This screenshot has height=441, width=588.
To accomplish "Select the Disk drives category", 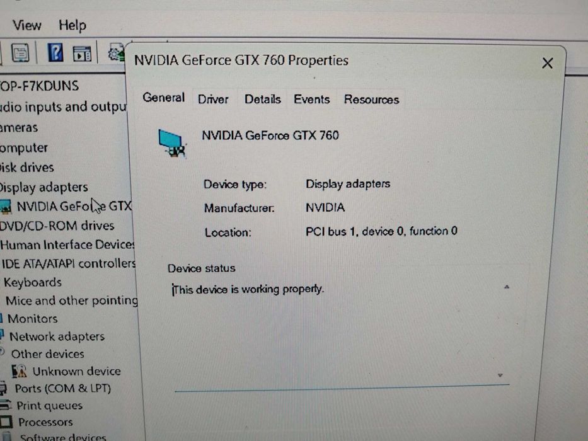I will click(x=26, y=167).
